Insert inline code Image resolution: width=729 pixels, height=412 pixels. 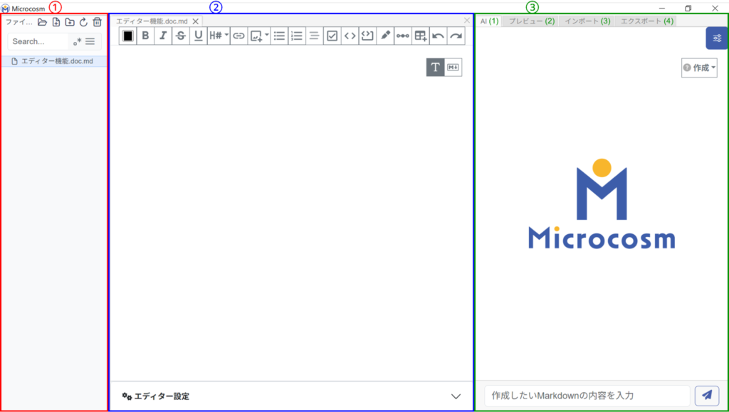click(x=350, y=36)
